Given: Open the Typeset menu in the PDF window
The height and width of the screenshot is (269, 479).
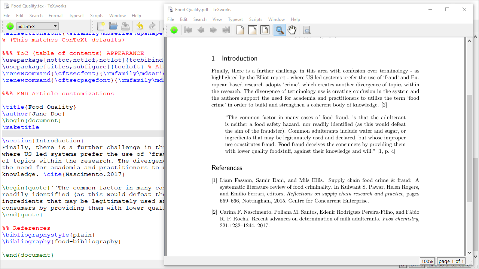Looking at the screenshot, I should tap(235, 19).
